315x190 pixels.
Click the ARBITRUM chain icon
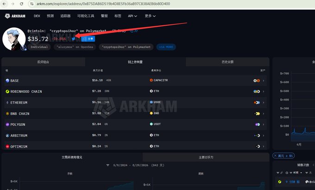pyautogui.click(x=7, y=136)
